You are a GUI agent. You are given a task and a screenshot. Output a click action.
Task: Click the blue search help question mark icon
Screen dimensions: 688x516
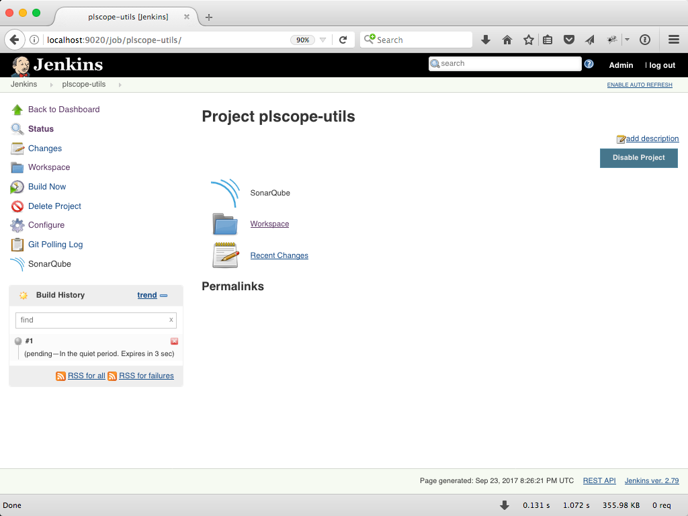(589, 64)
